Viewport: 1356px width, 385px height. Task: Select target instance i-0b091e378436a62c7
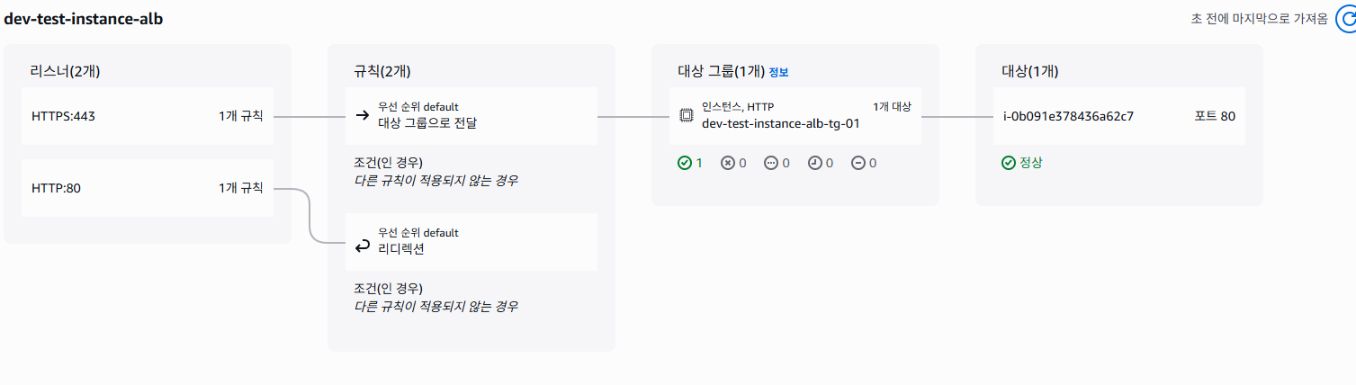[x=1068, y=116]
